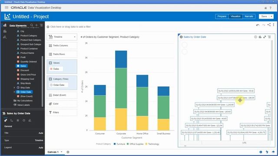Image resolution: width=278 pixels, height=156 pixels.
Task: Toggle the eye icon in bottom bar
Action: 273,152
